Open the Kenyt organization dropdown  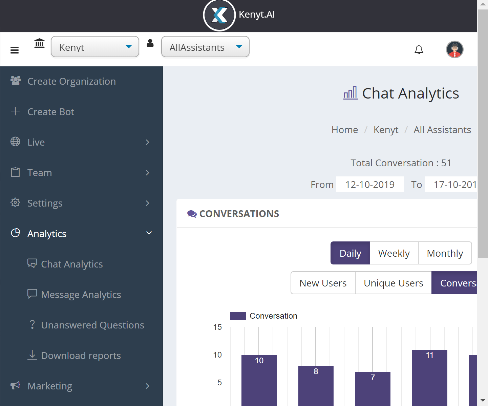pos(95,47)
